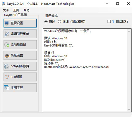132x117 pixels.
Task: Click the Bootloader的路径 winload.efi line
Action: click(77, 67)
